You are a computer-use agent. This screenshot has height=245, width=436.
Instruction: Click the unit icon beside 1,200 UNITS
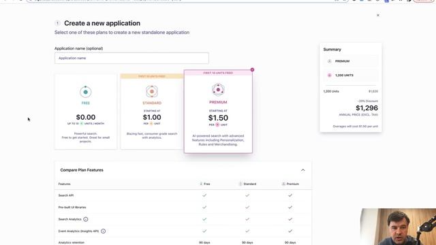tap(330, 76)
